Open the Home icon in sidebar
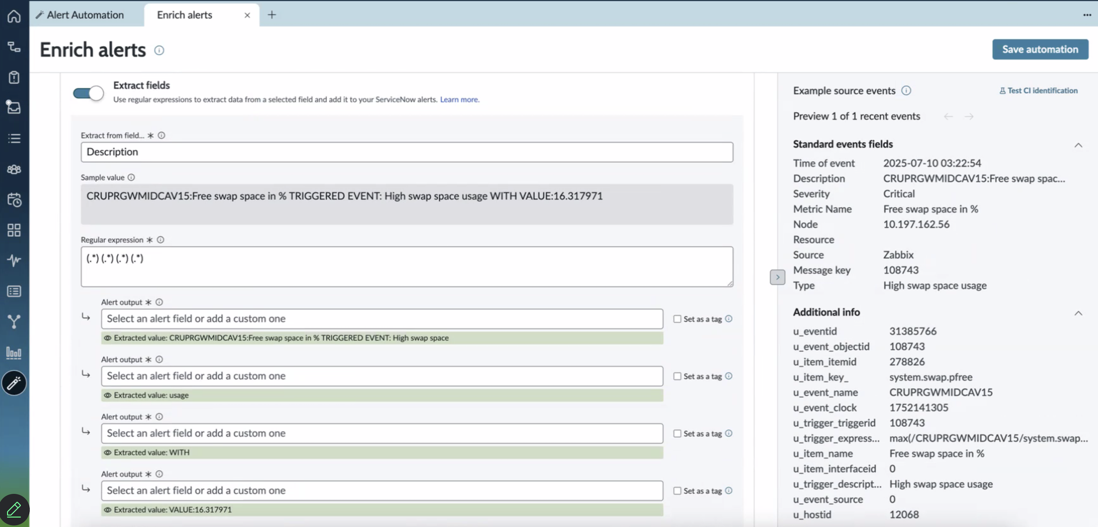Viewport: 1098px width, 527px height. click(x=14, y=16)
